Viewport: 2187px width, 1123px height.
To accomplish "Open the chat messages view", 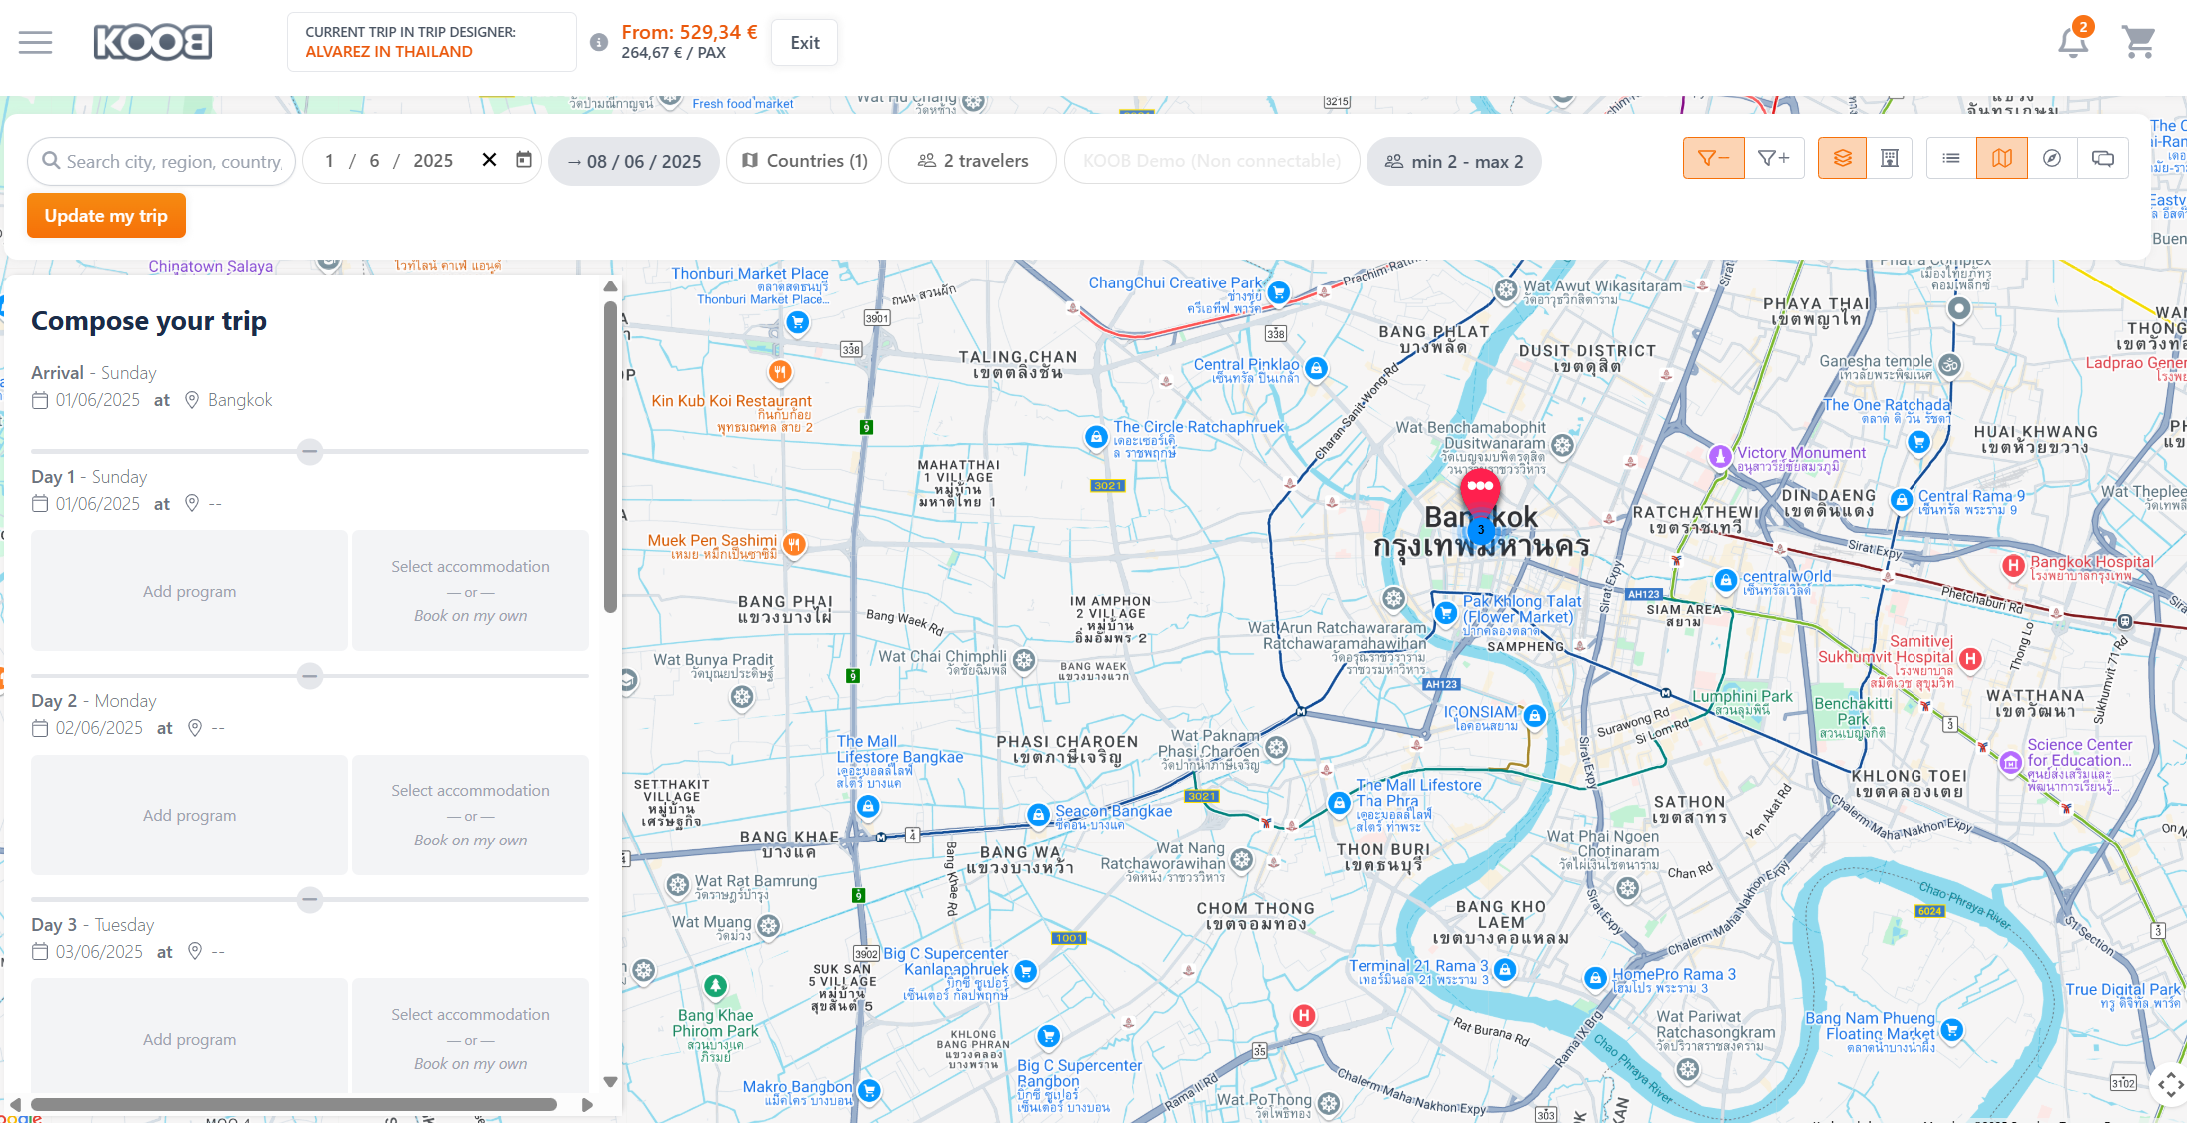I will click(2103, 158).
